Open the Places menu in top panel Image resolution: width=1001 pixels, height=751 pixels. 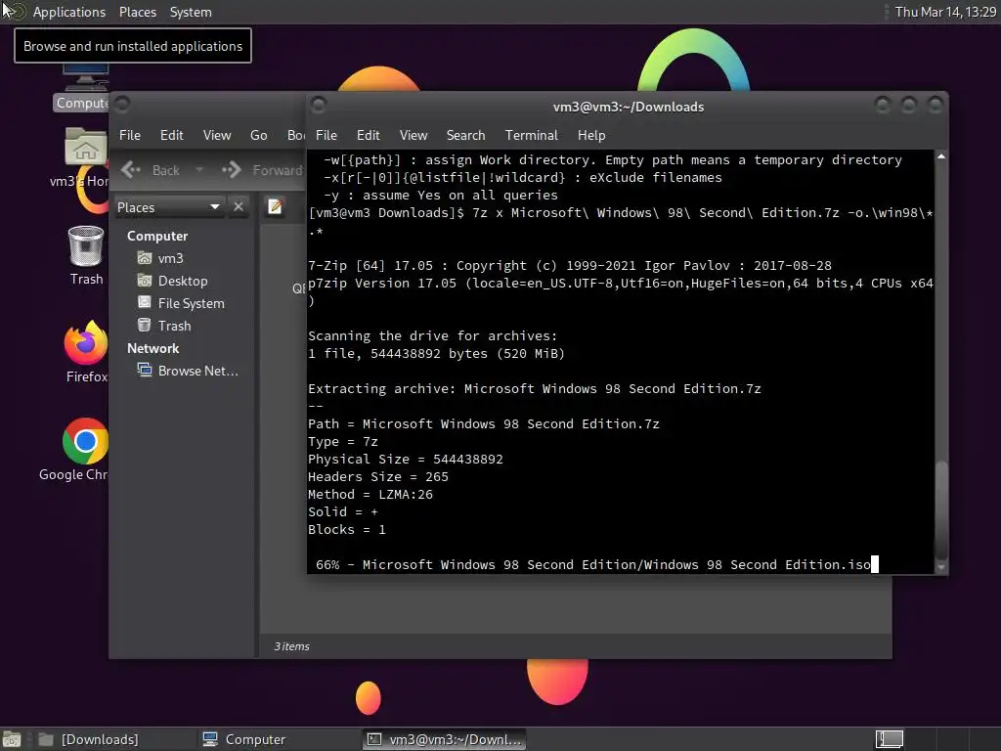coord(138,12)
